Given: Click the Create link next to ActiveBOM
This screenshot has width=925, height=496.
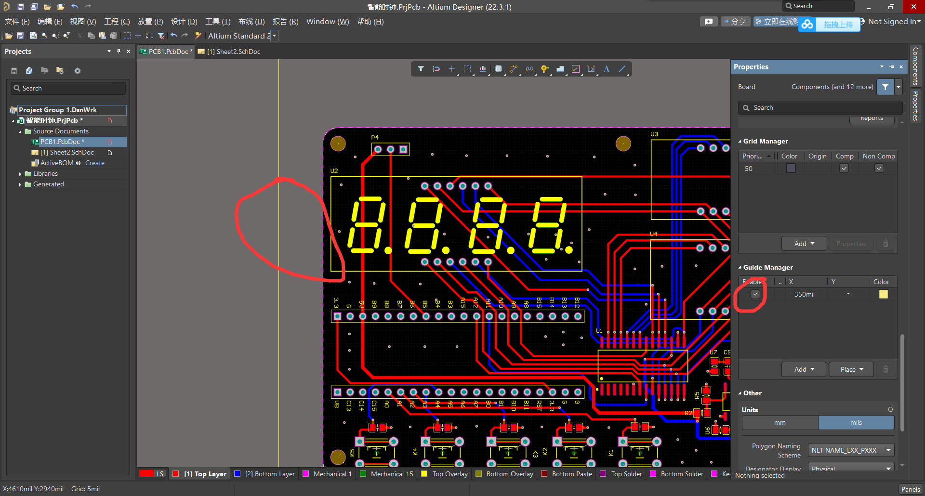Looking at the screenshot, I should (95, 163).
